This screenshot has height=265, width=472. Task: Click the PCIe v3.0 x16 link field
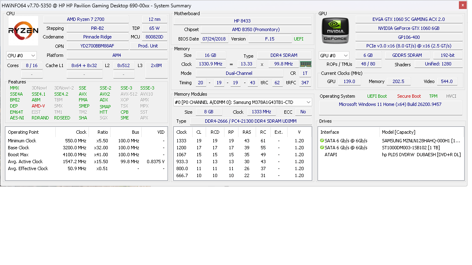[409, 46]
